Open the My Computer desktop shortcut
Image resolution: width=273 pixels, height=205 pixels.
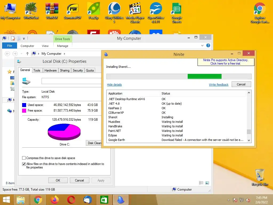10,11
